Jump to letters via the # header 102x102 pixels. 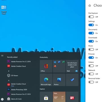coord(9,71)
